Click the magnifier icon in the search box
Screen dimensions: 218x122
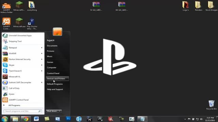(40, 111)
